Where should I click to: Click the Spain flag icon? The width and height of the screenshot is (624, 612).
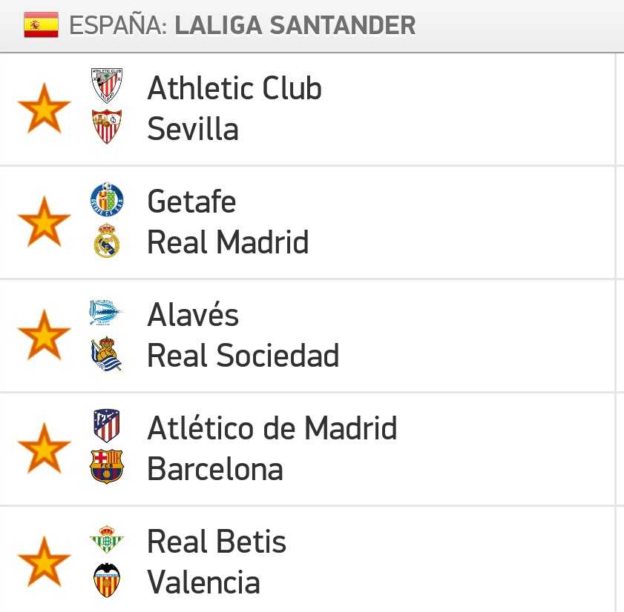[42, 25]
